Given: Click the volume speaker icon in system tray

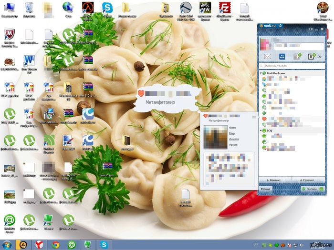Looking at the screenshot, I should pyautogui.click(x=302, y=245).
